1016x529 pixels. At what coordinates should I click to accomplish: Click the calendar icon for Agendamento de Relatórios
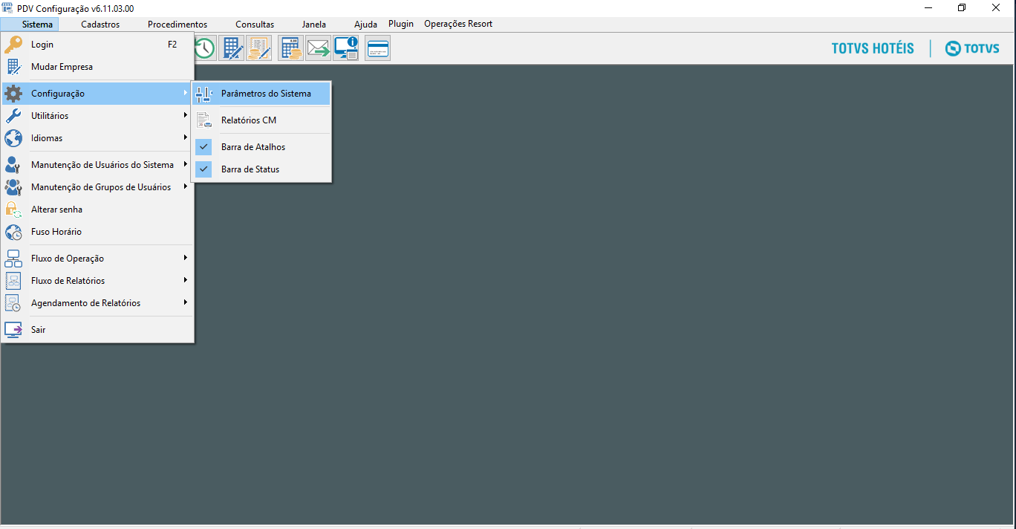(x=13, y=303)
